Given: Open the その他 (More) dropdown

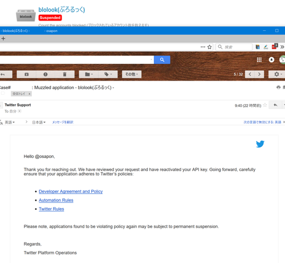Looking at the screenshot, I should point(132,74).
